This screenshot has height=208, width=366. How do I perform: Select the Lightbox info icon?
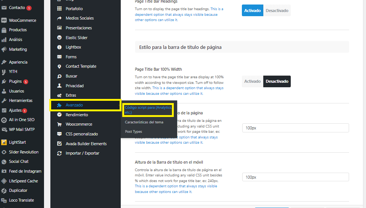[59, 47]
